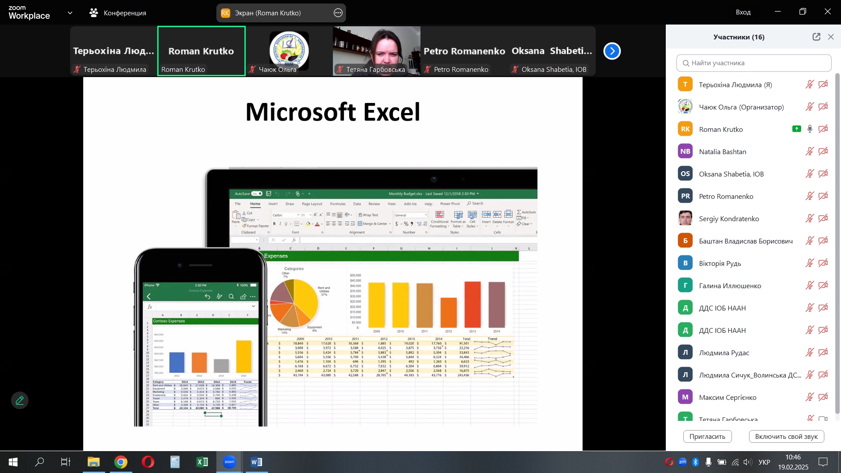Toggle video icon for Терьохіна Людмила (Я)
841x473 pixels.
tap(823, 85)
